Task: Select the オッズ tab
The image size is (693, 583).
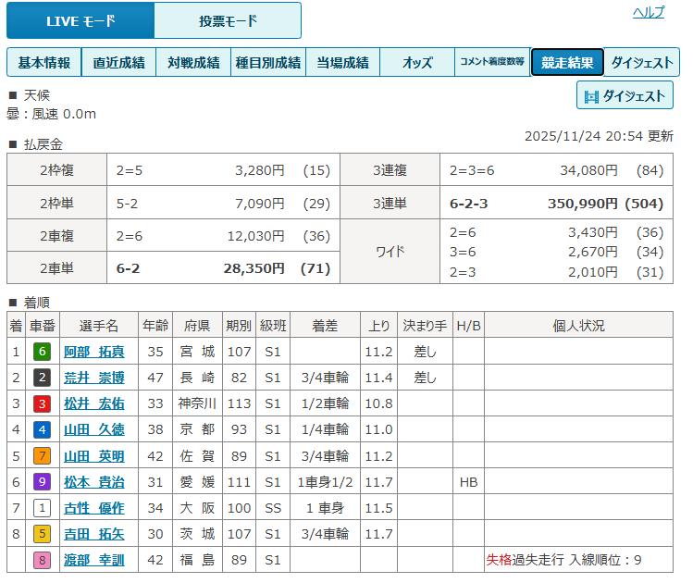Action: pos(417,63)
